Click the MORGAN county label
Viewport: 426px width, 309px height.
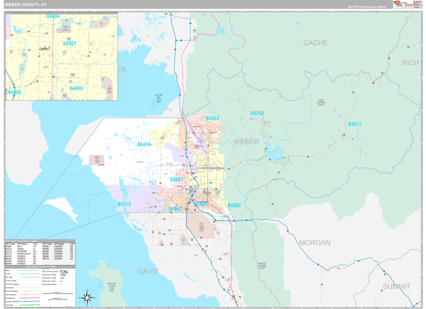click(x=314, y=243)
